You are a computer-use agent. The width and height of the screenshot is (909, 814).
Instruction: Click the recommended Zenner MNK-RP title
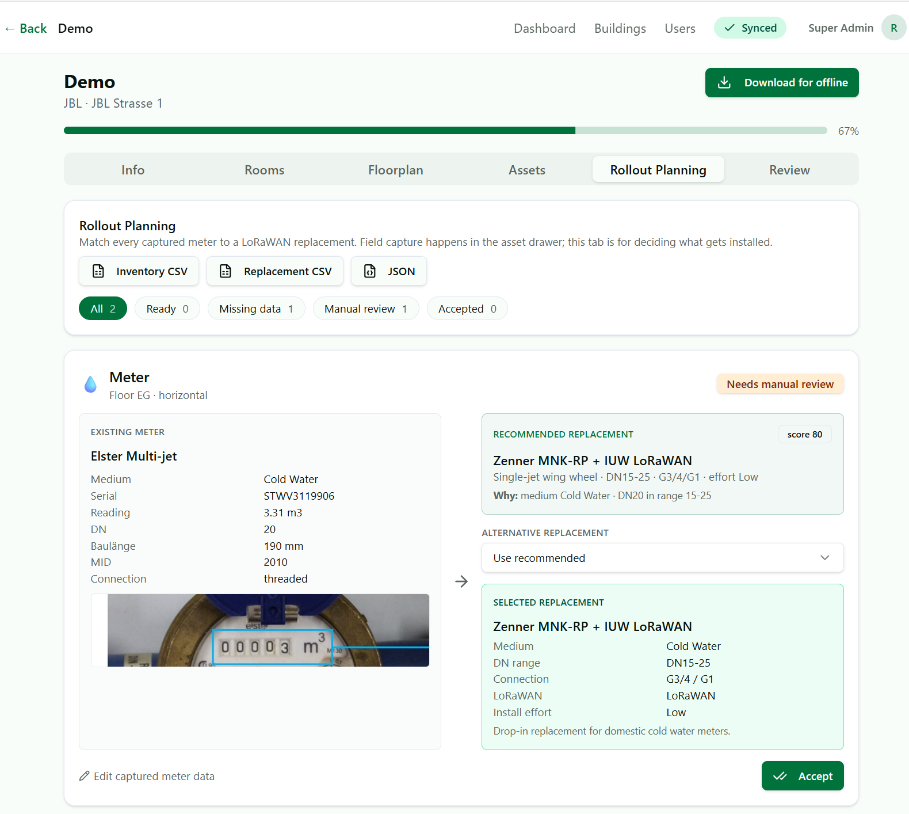(x=593, y=461)
